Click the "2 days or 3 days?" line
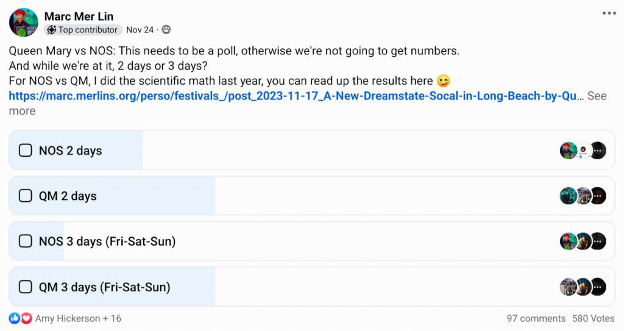 [x=108, y=66]
